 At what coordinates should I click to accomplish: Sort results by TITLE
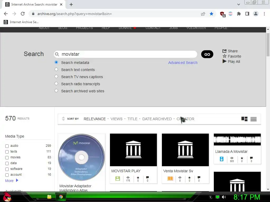coord(132,119)
